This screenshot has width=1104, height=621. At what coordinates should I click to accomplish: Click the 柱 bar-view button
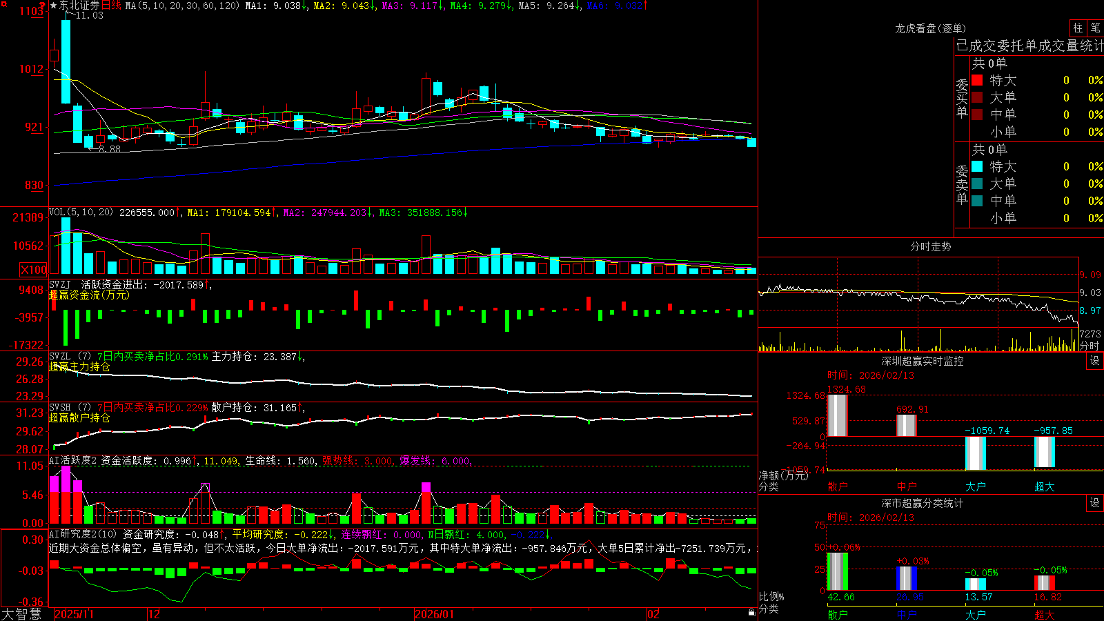click(x=1078, y=28)
